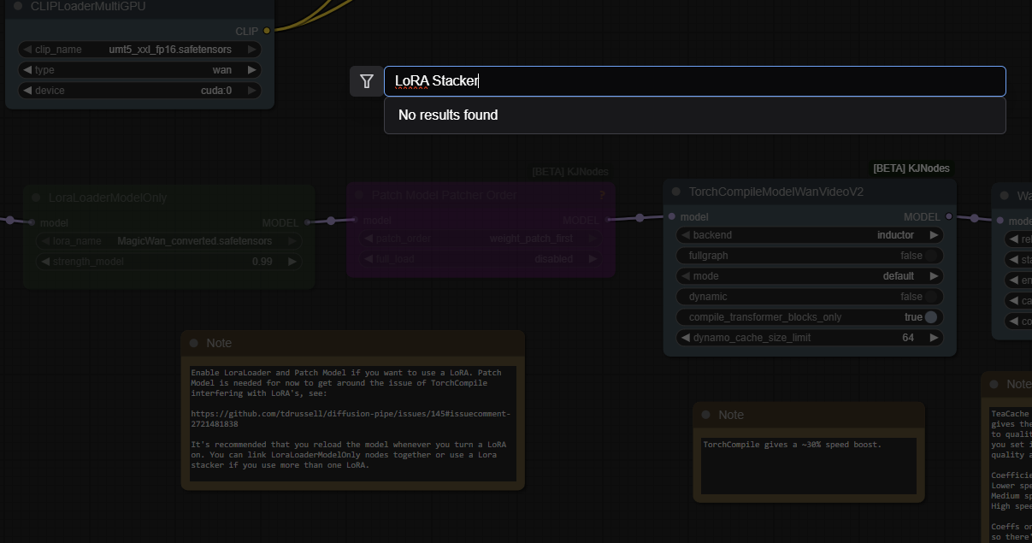Click the KJNodes badge above TorchCompileModelWanVideoV2
This screenshot has height=543, width=1032.
click(x=911, y=168)
